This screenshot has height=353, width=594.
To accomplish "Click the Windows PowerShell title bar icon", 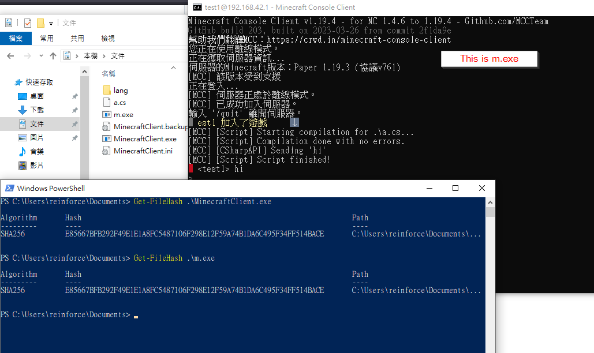I will tap(9, 188).
